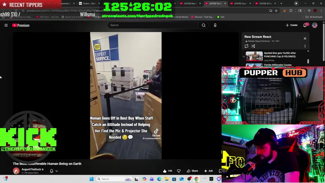Image resolution: width=325 pixels, height=183 pixels.
Task: Open Josh Prime channel link in playlist
Action: pos(269,60)
